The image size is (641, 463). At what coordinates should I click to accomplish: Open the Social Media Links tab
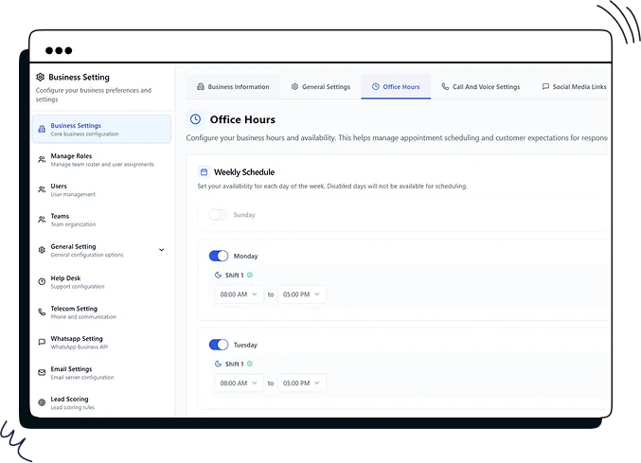tap(574, 87)
